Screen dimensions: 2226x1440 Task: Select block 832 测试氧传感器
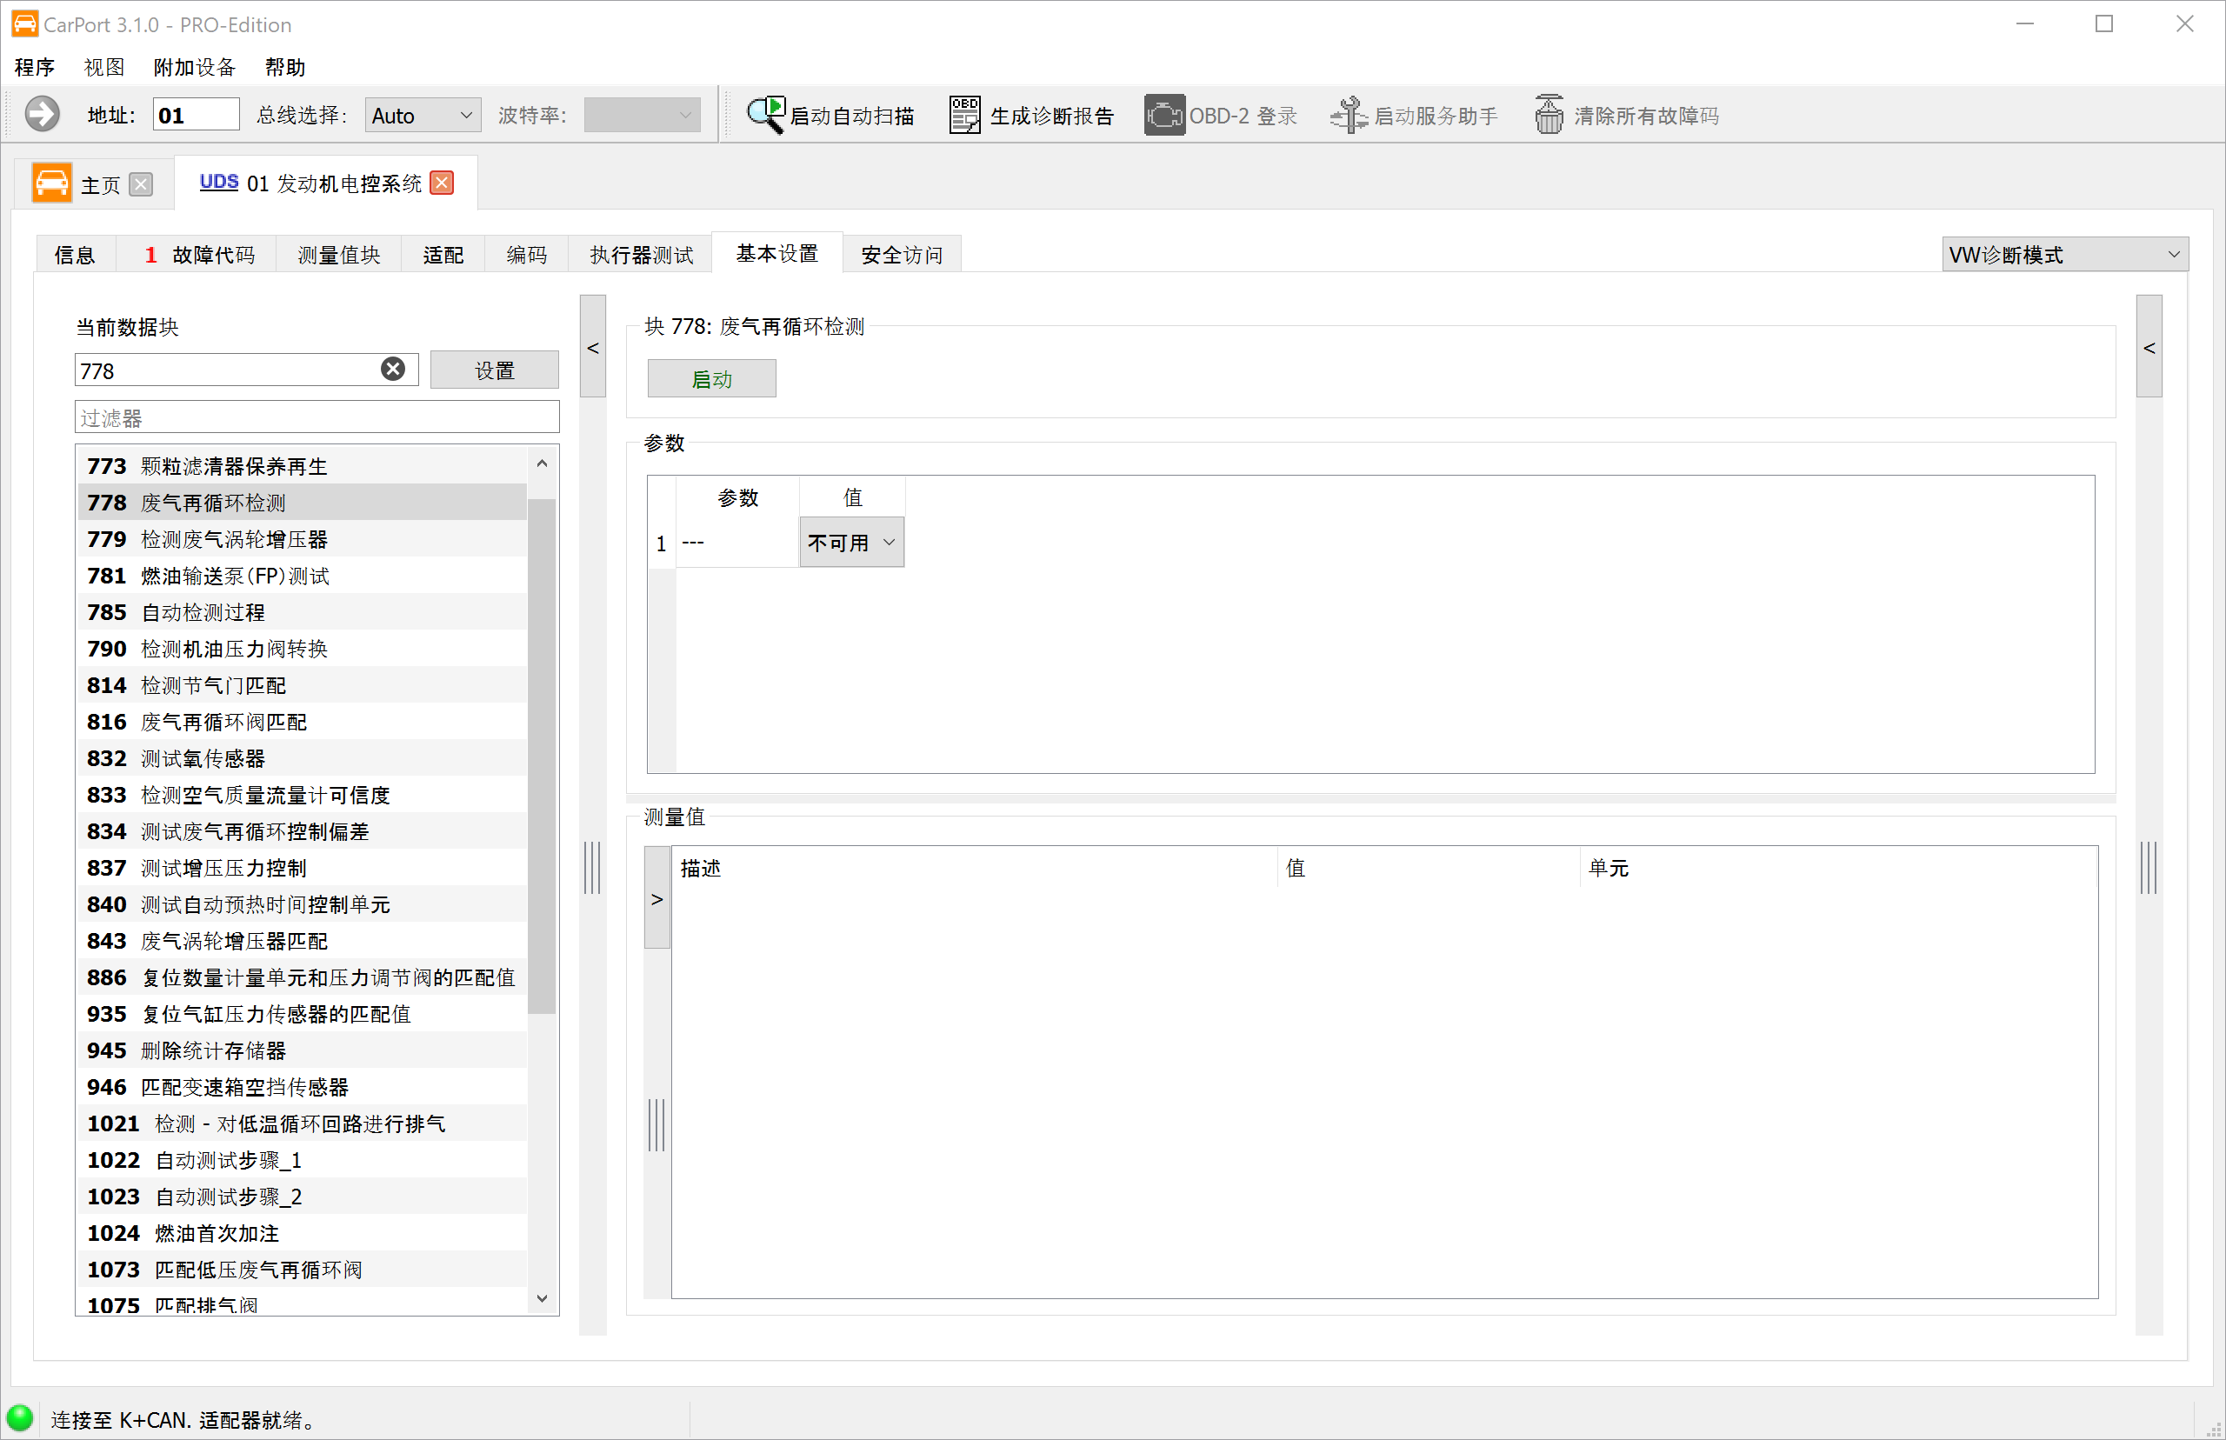pos(302,757)
